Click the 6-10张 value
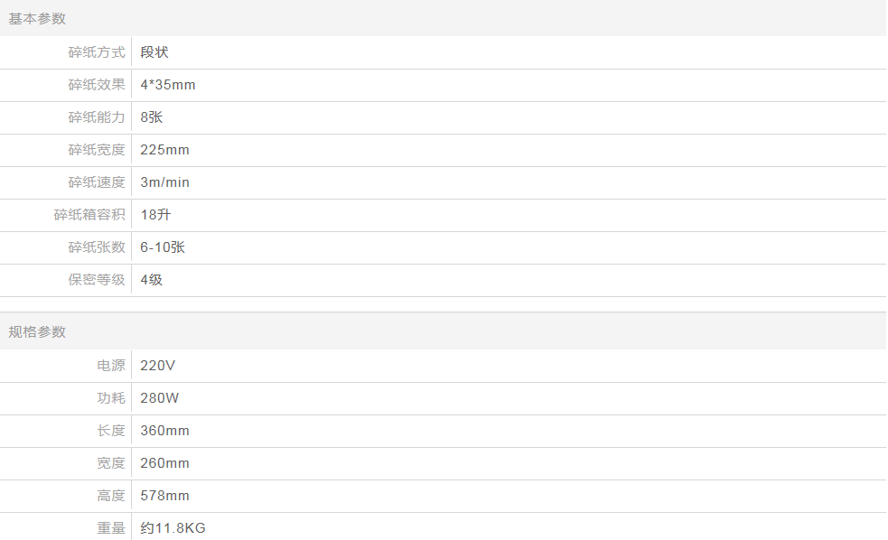The height and width of the screenshot is (540, 888). (163, 247)
